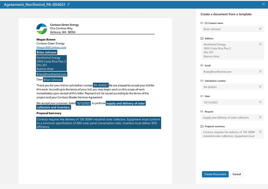This screenshot has height=189, width=268.
Task: Select the highlighted Brianj@northwind.com link in document
Action: [x=51, y=74]
